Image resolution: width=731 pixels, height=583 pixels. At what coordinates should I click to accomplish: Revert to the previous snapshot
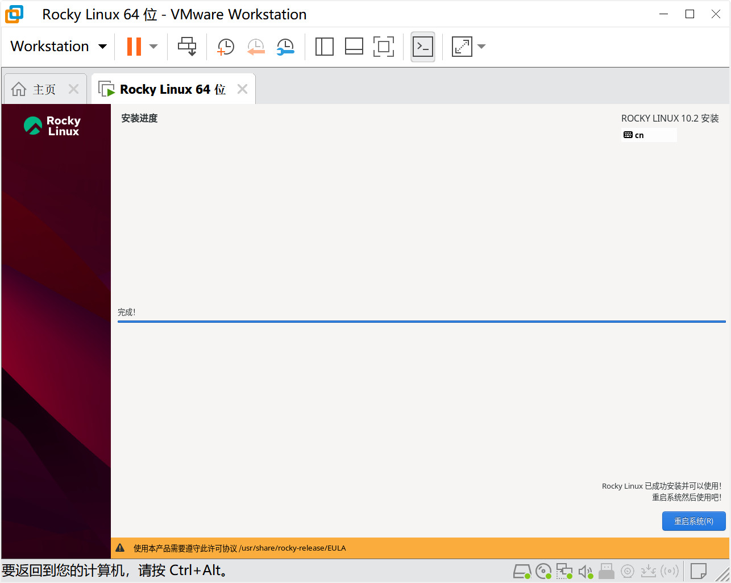coord(256,47)
